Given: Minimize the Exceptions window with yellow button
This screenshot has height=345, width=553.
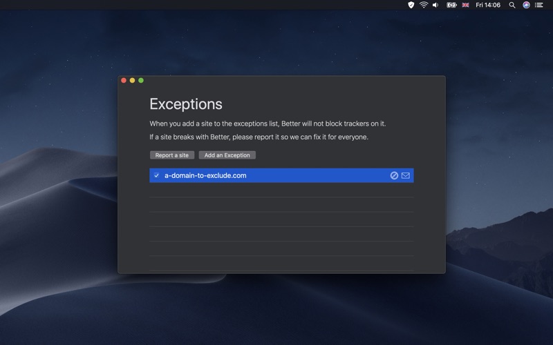Looking at the screenshot, I should click(132, 80).
